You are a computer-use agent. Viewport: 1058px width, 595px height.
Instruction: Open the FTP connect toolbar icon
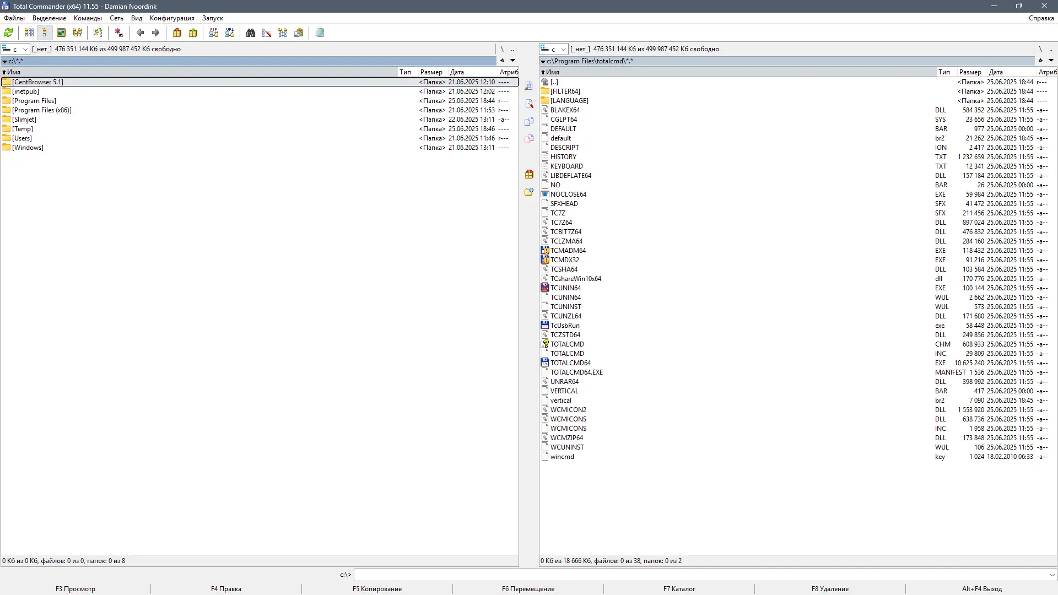click(214, 33)
